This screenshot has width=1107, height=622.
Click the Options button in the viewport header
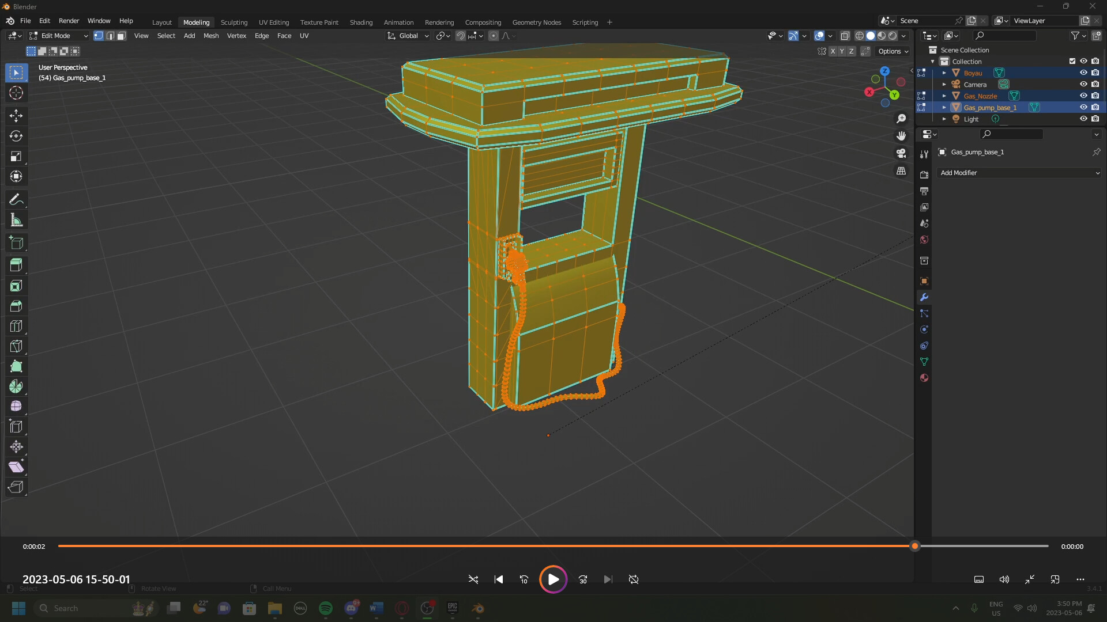click(x=891, y=51)
